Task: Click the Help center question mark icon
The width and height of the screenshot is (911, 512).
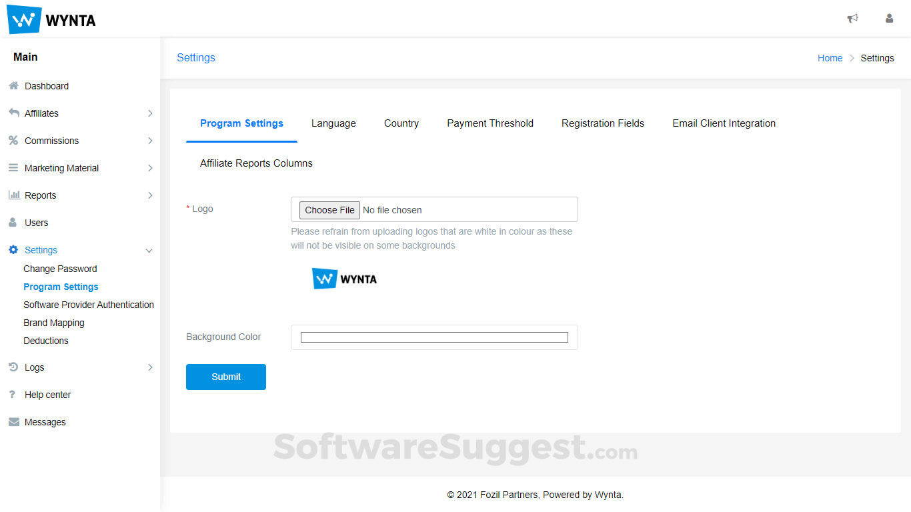Action: point(13,394)
